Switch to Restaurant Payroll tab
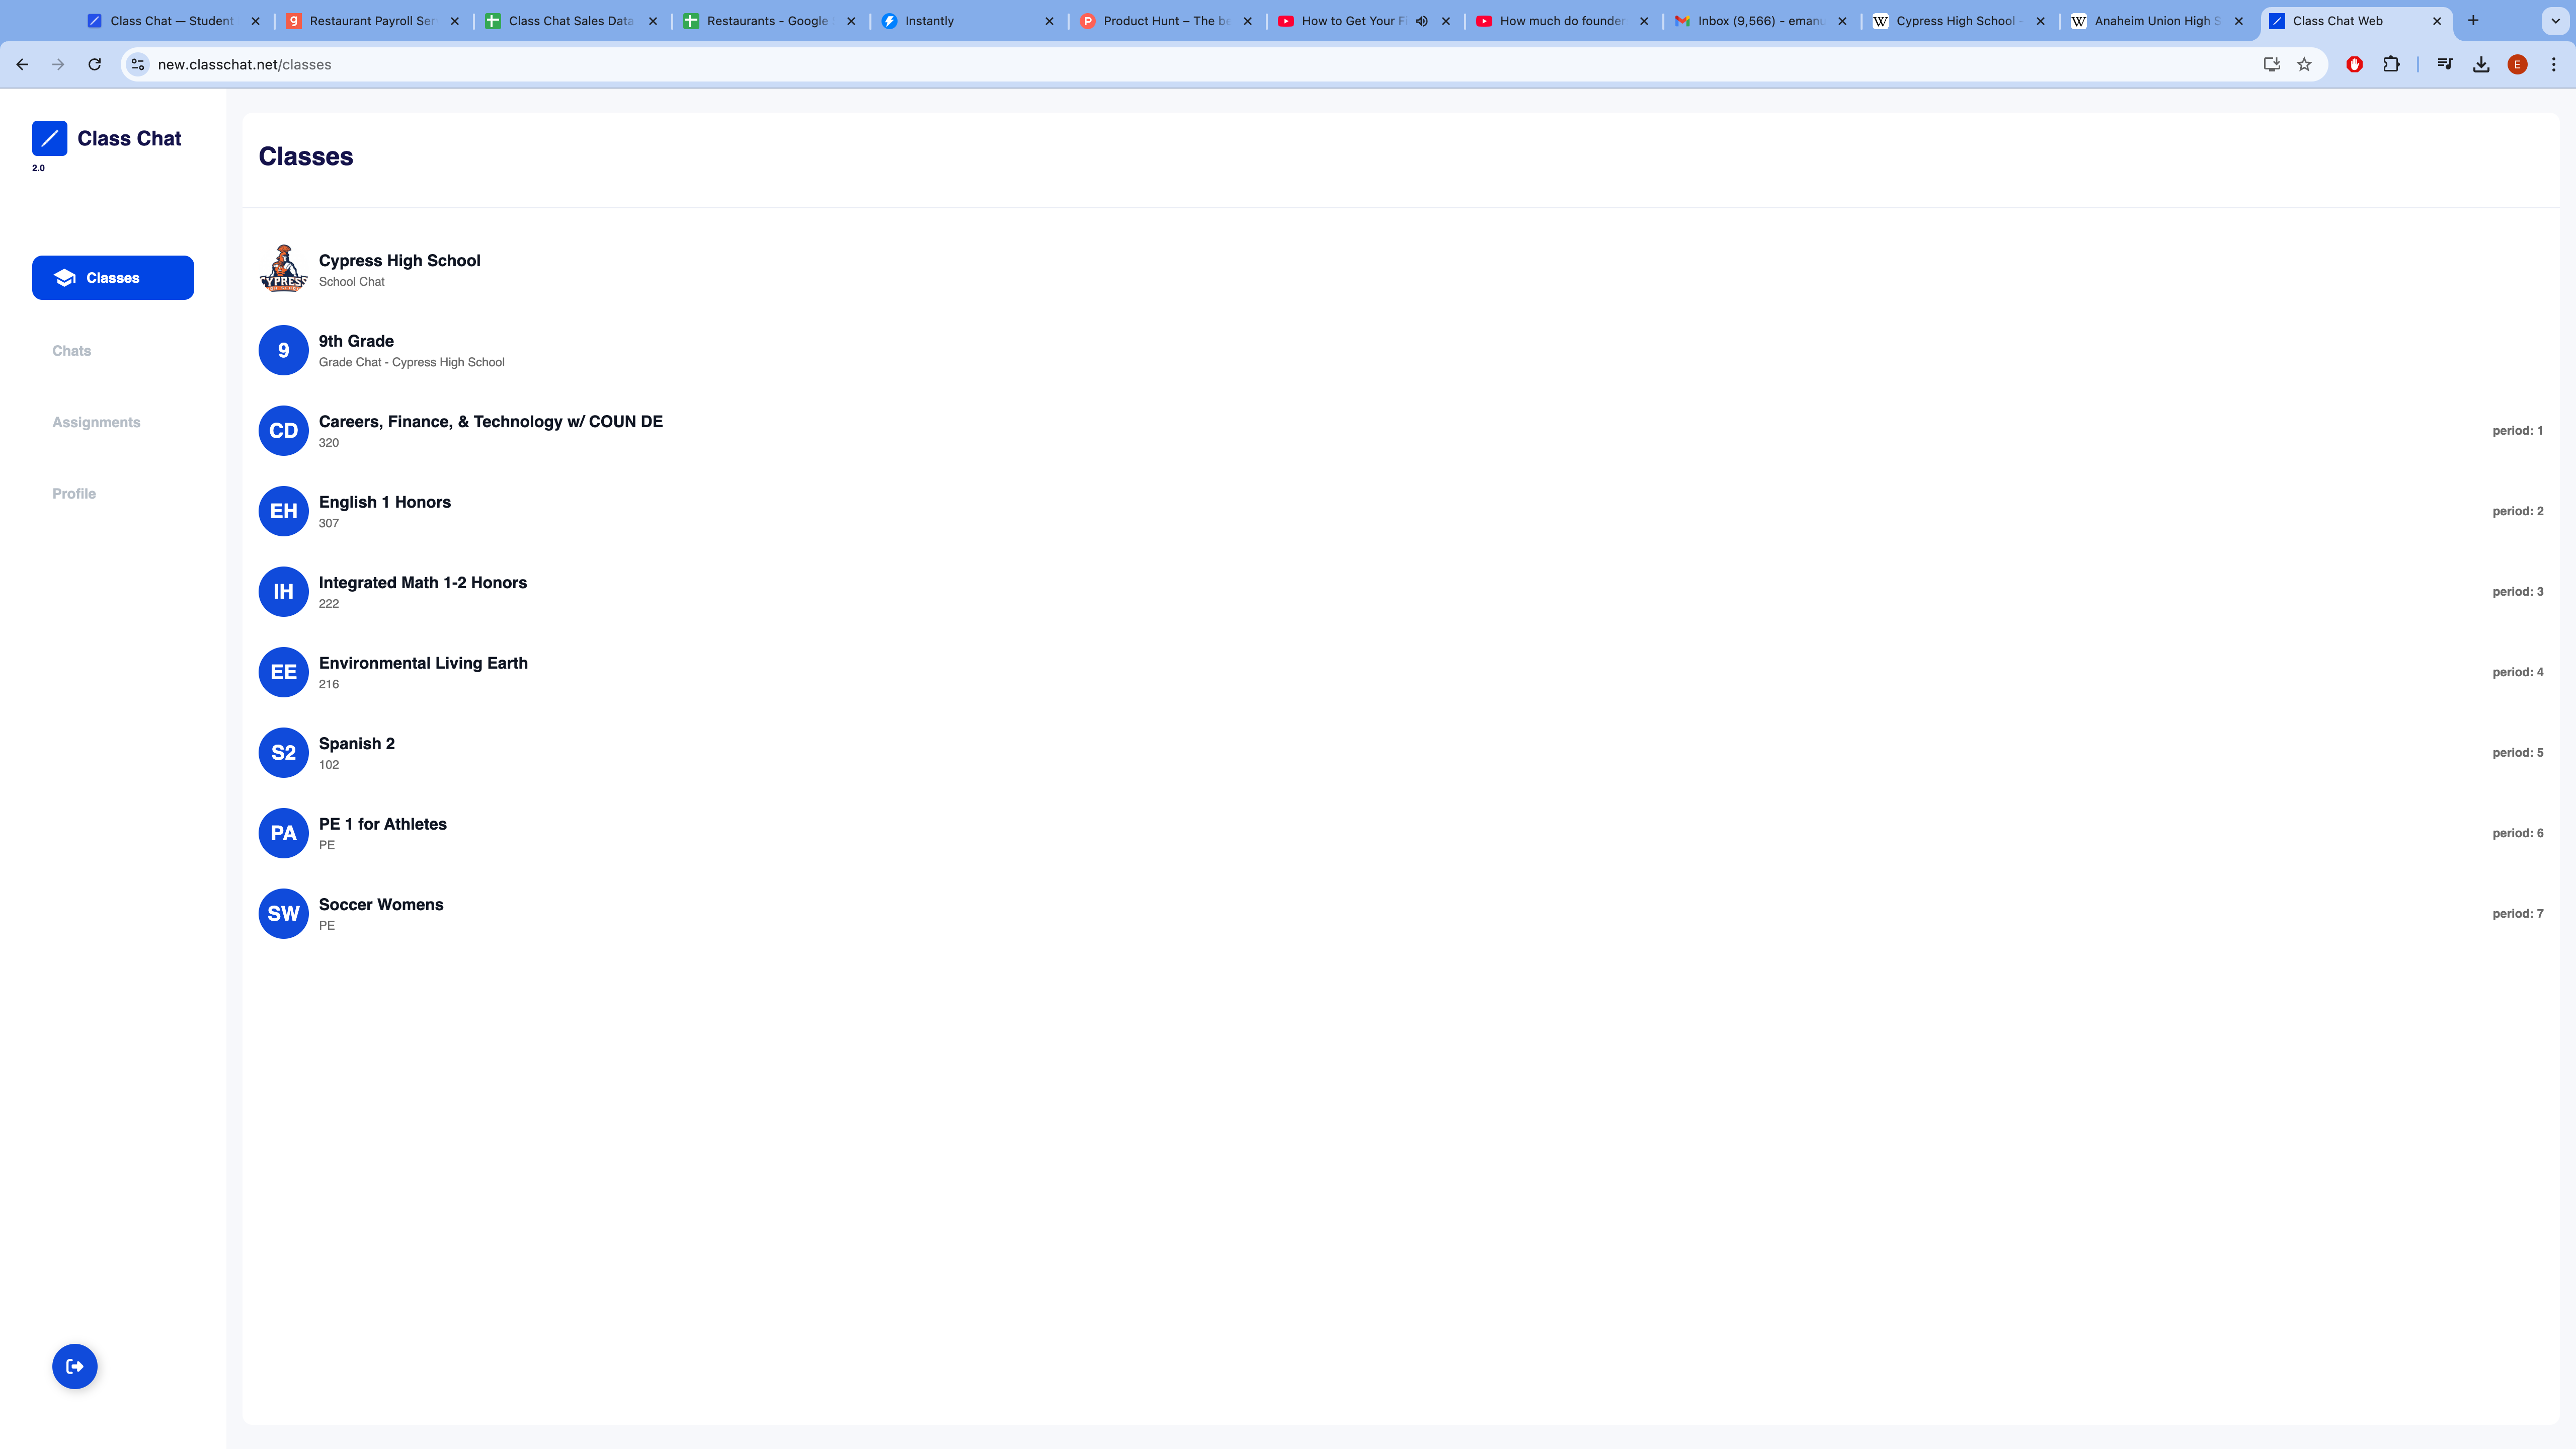The height and width of the screenshot is (1449, 2576). point(371,20)
